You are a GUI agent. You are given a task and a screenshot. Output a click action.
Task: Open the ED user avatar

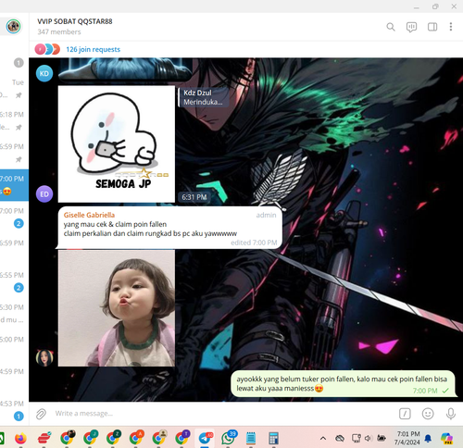click(x=44, y=194)
